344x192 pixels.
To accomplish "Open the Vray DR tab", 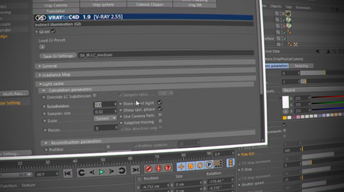I will 194,5.
